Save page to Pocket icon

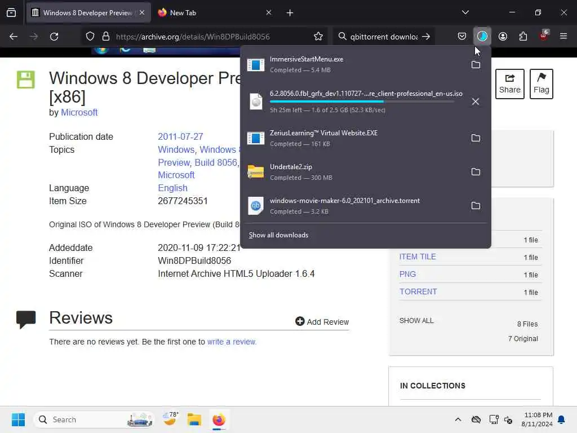click(462, 36)
